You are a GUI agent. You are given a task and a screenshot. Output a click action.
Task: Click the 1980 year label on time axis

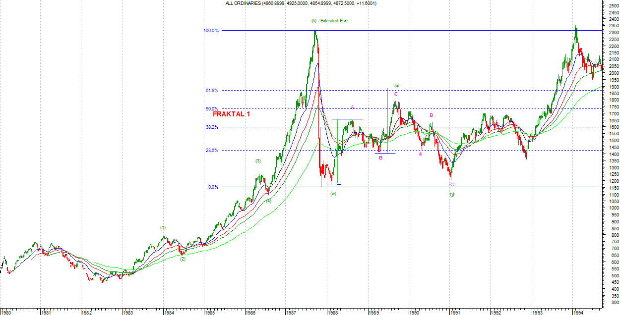6,313
